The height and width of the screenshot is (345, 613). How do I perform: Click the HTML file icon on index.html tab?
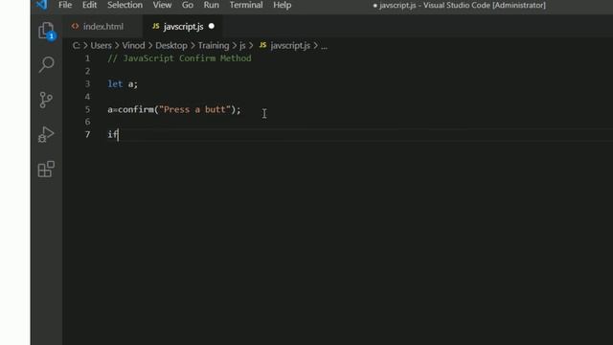(x=75, y=26)
